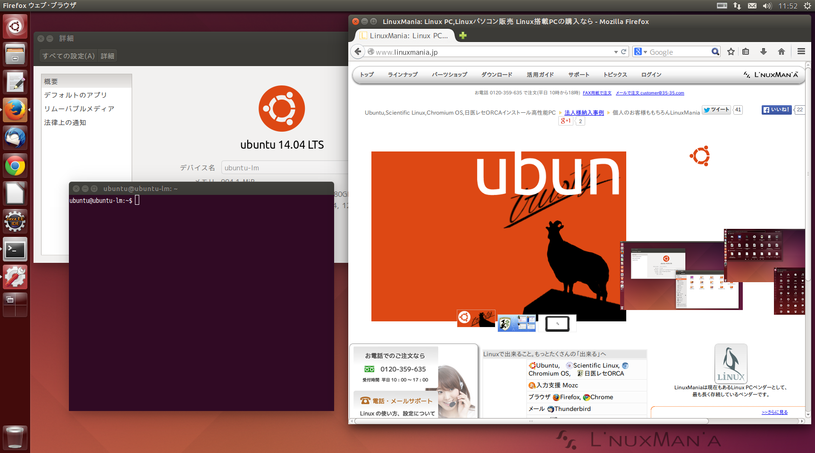The width and height of the screenshot is (815, 453).
Task: Select 概要 in the details sidebar
Action: pyautogui.click(x=86, y=81)
